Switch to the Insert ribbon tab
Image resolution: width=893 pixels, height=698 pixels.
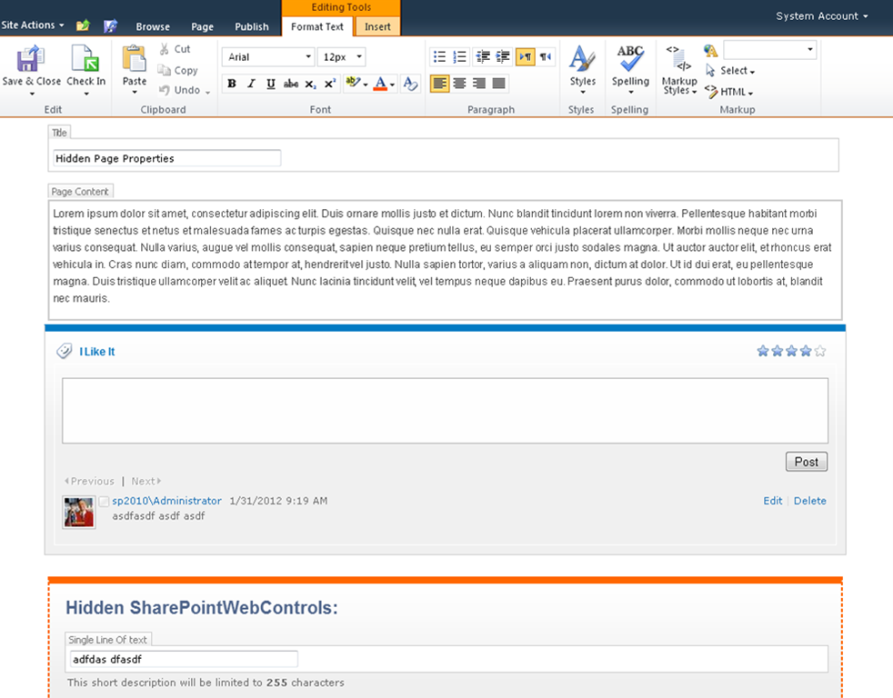tap(377, 26)
